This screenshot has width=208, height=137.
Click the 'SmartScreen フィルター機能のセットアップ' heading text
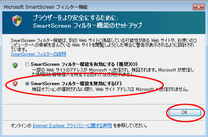(87, 25)
